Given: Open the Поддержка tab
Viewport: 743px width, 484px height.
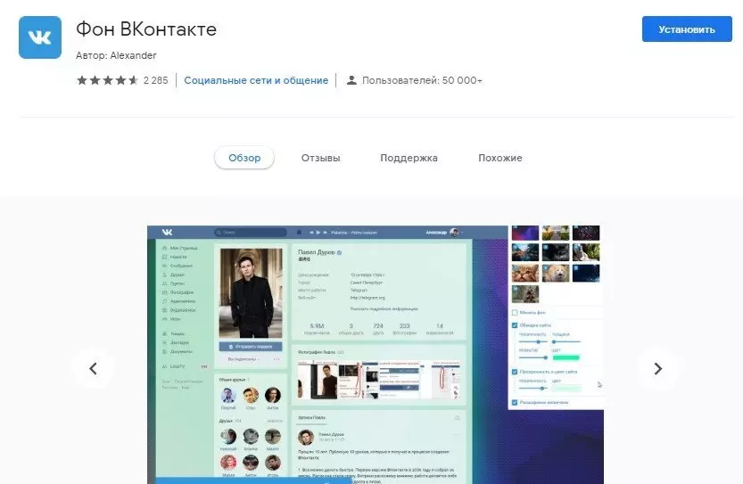Looking at the screenshot, I should [x=409, y=158].
